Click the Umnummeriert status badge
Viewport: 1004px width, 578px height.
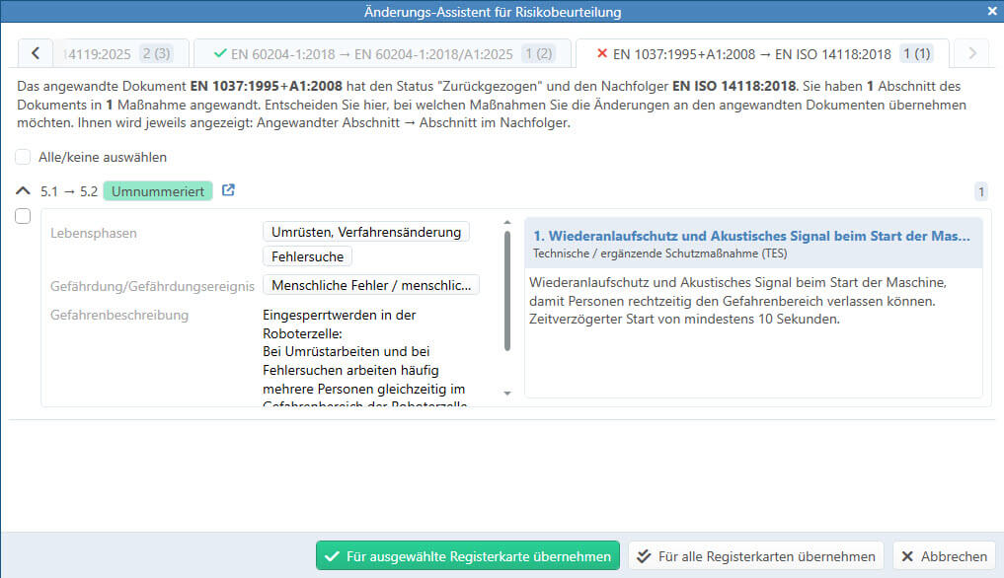[158, 191]
